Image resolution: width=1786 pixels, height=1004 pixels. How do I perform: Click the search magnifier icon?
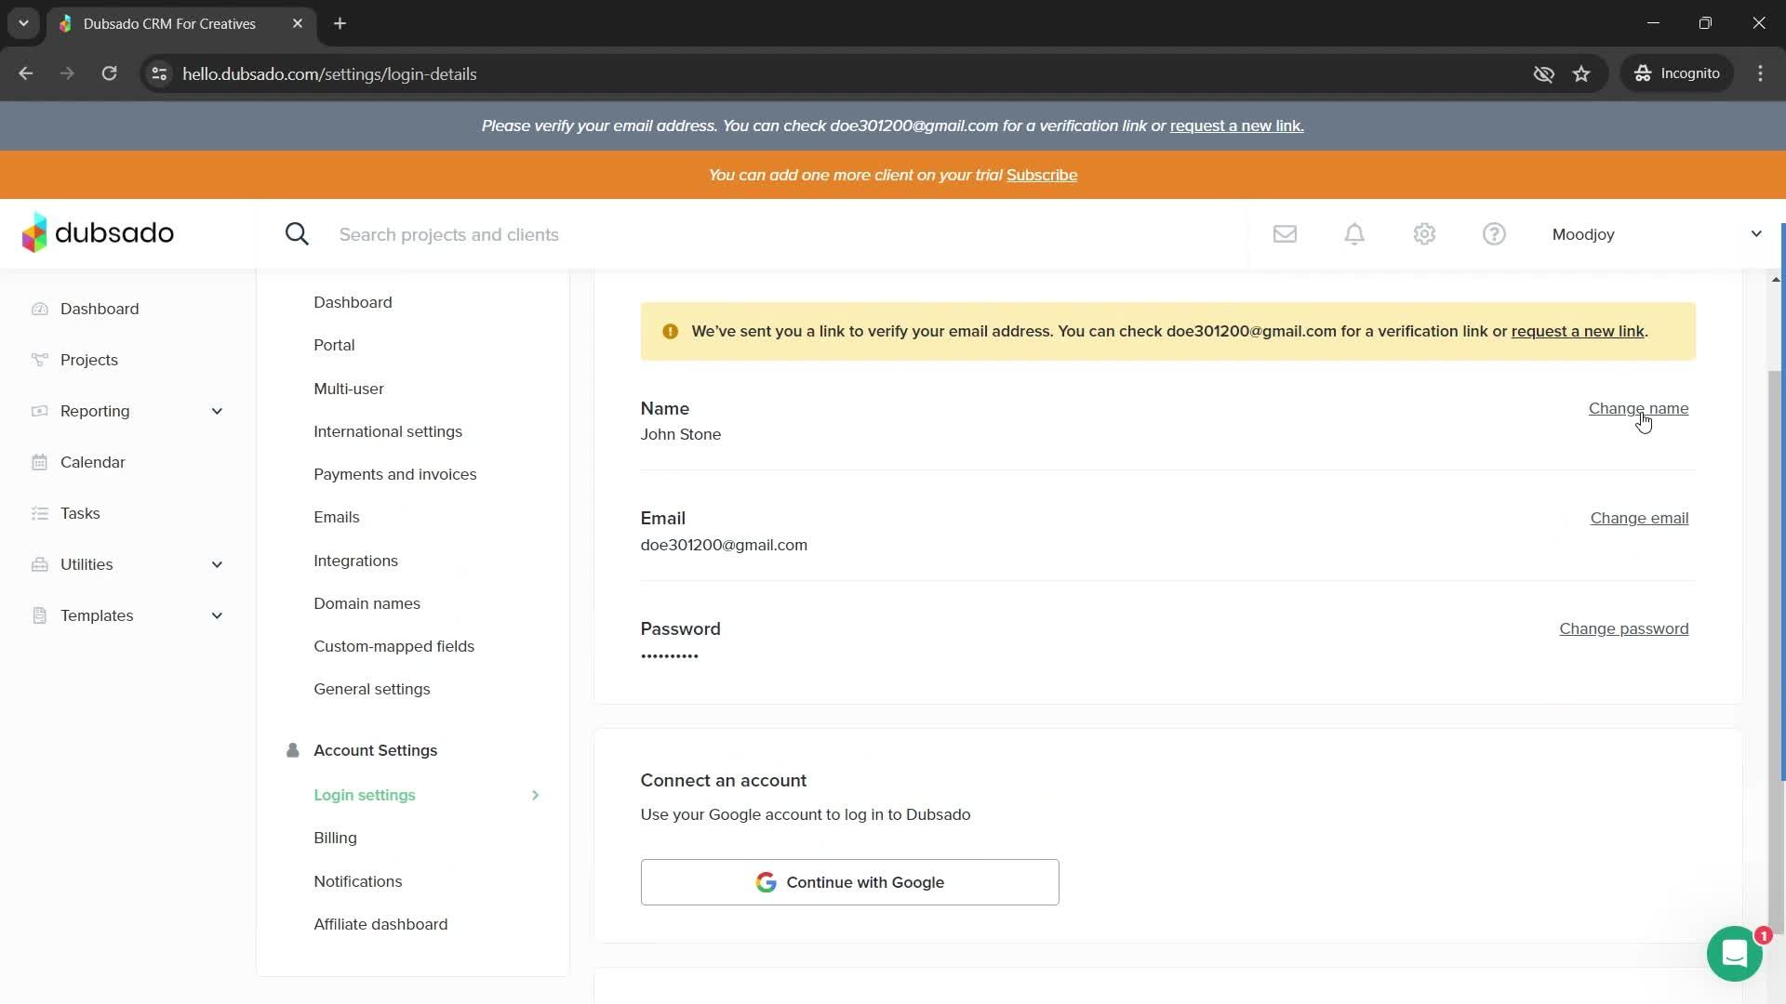(x=297, y=234)
